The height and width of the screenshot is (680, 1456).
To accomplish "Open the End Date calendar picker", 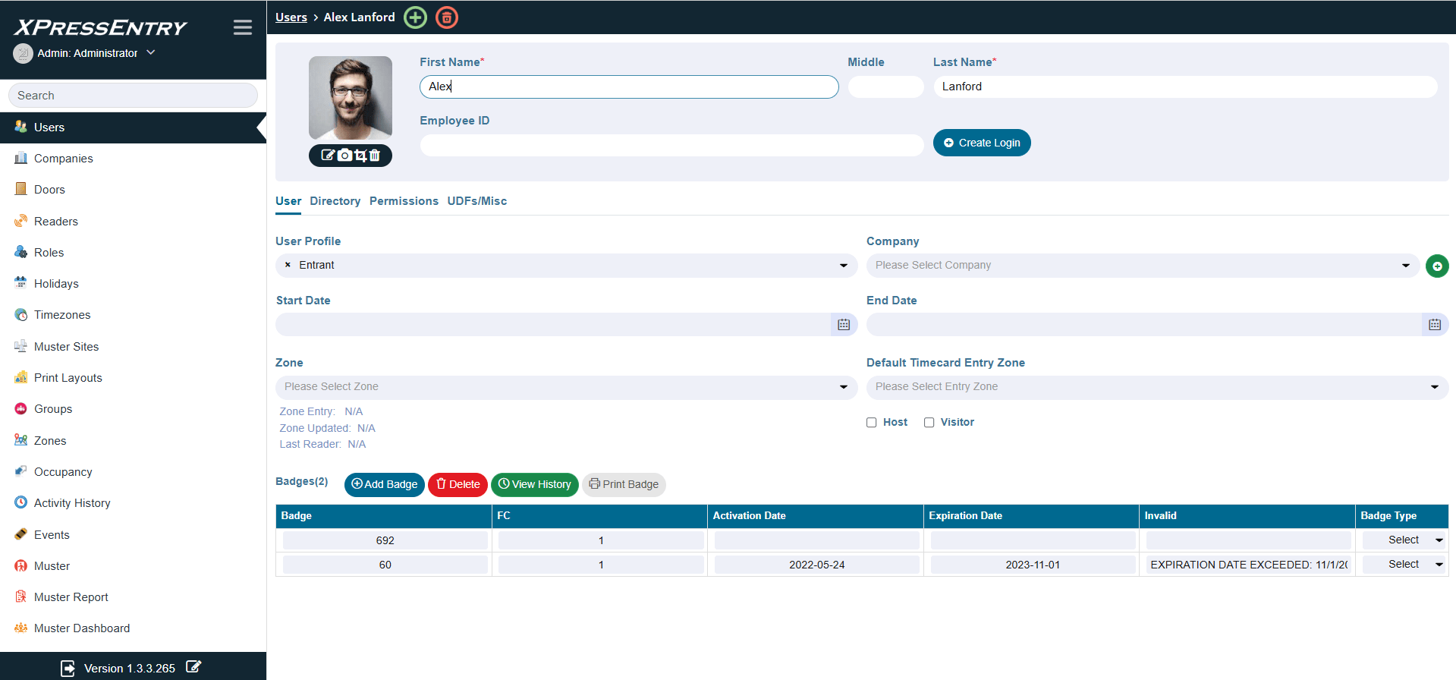I will tap(1434, 325).
